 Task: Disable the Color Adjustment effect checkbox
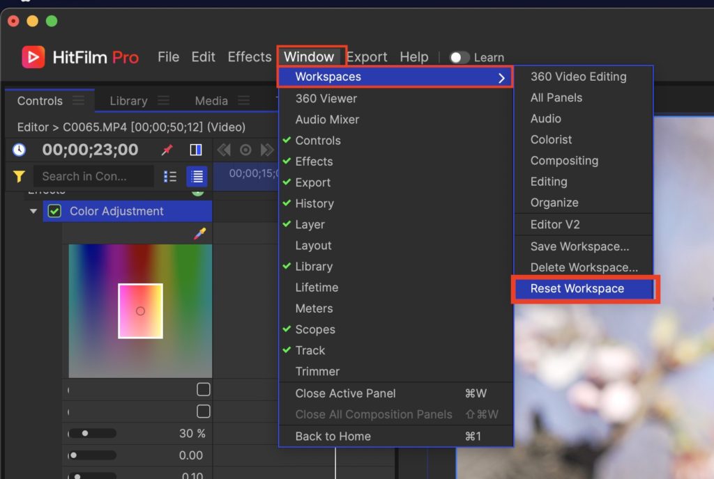tap(54, 211)
